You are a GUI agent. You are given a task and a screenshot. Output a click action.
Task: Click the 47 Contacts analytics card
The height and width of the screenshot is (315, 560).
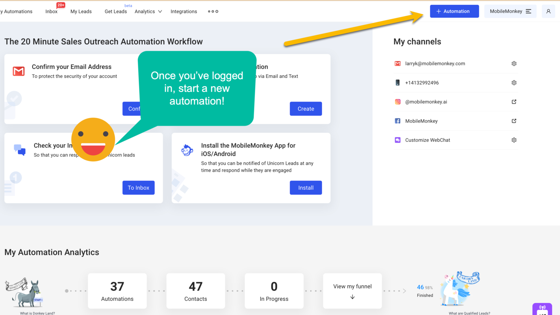(195, 291)
